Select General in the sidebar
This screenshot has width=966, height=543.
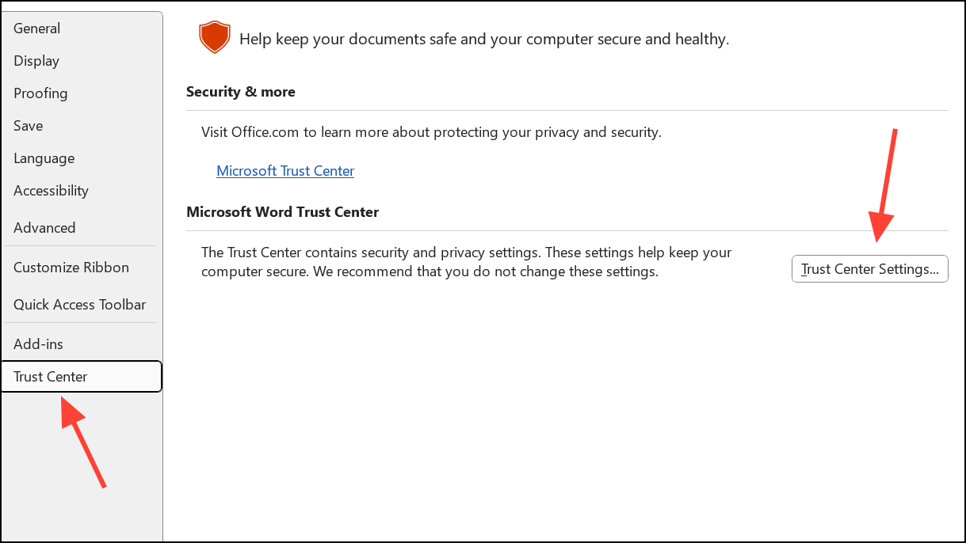[x=36, y=28]
